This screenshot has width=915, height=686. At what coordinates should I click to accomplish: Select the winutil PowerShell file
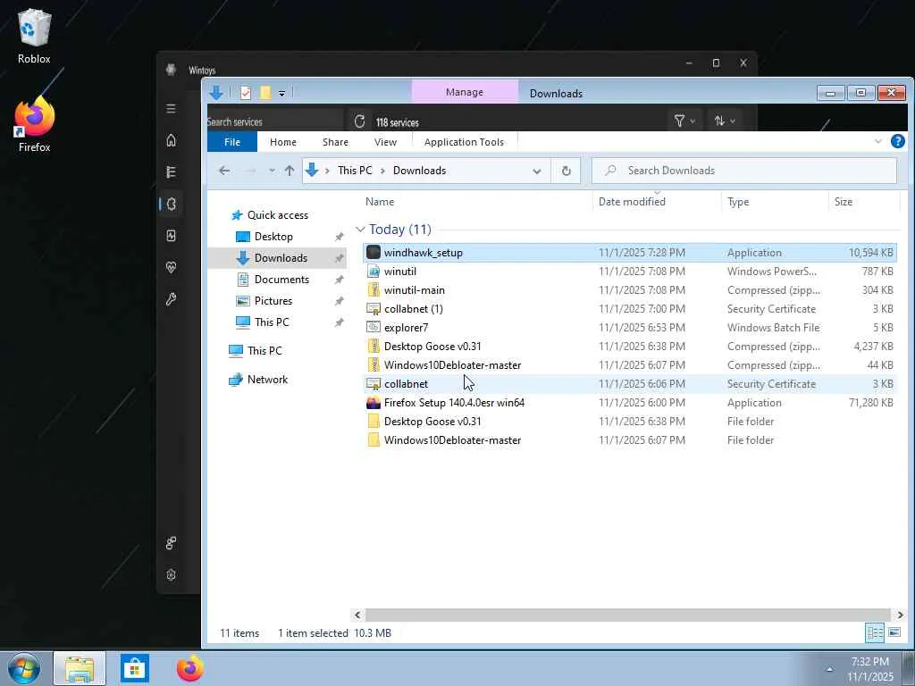(630, 272)
